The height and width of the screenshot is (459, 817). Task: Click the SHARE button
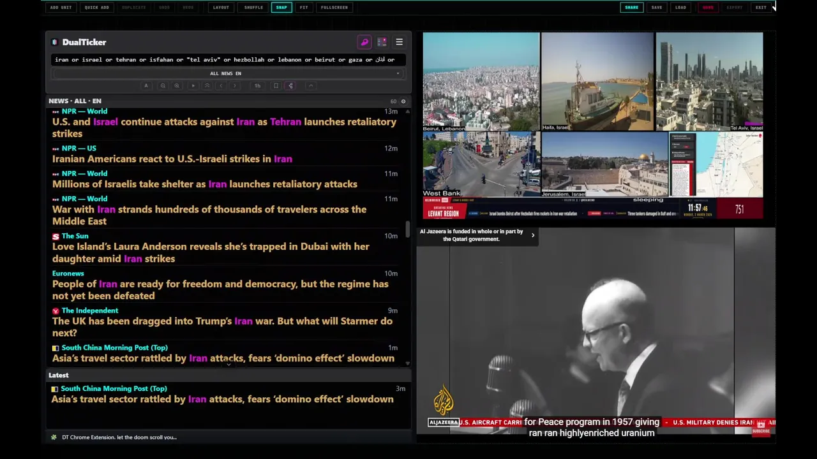click(x=632, y=8)
